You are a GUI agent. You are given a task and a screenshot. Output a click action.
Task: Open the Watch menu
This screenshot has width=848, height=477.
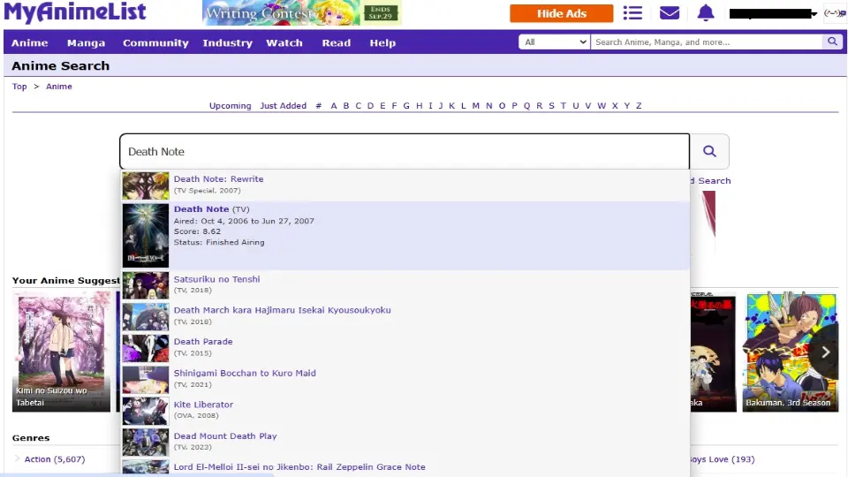(x=284, y=42)
